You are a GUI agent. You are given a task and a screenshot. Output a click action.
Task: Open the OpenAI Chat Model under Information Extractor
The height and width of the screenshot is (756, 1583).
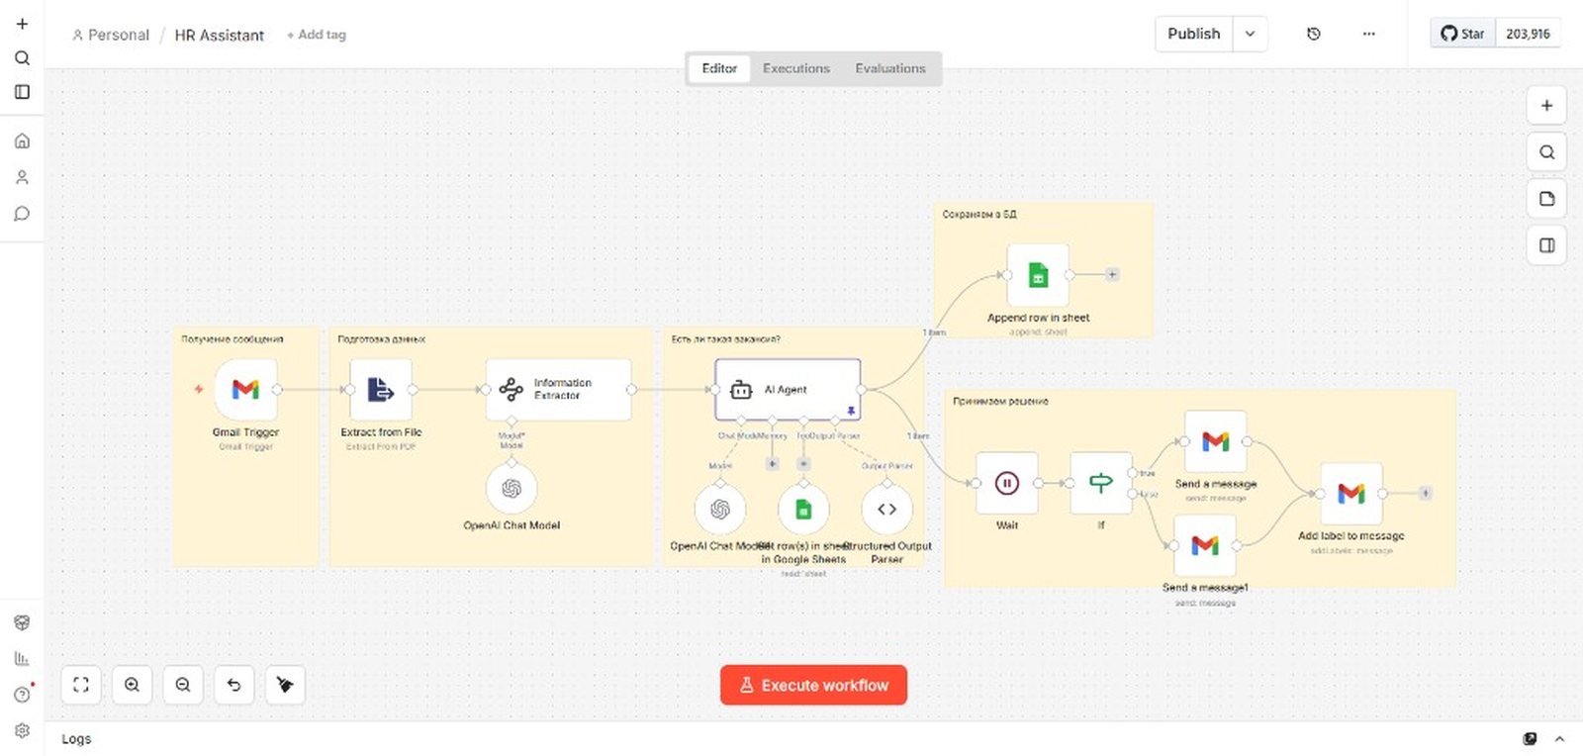coord(512,489)
